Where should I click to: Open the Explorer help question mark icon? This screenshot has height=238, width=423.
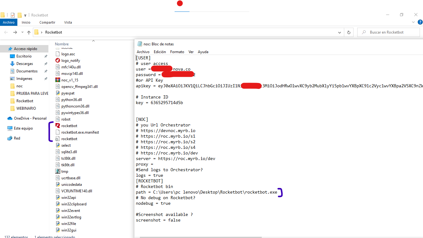point(420,22)
